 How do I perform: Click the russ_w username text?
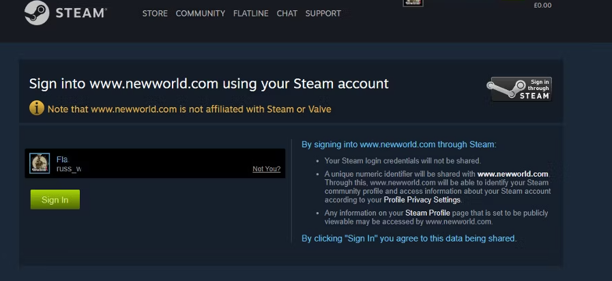pos(69,169)
